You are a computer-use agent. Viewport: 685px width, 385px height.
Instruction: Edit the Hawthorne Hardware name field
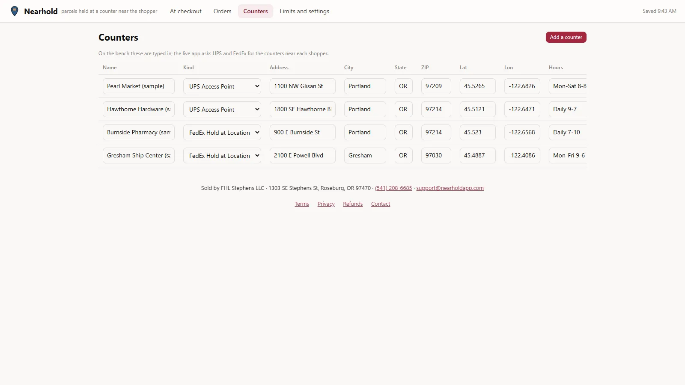pos(139,109)
